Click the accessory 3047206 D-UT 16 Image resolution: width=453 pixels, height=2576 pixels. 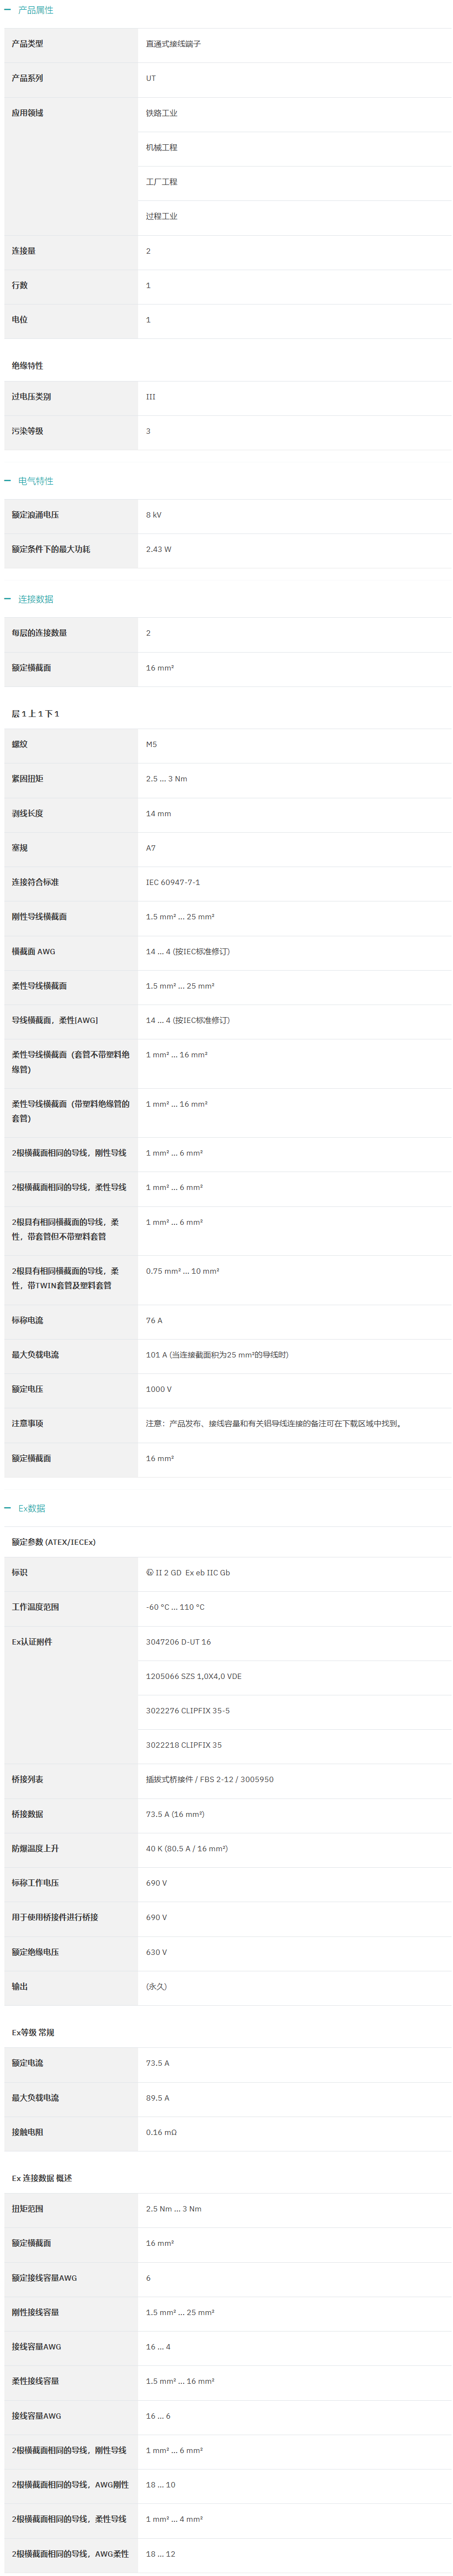tap(179, 1642)
